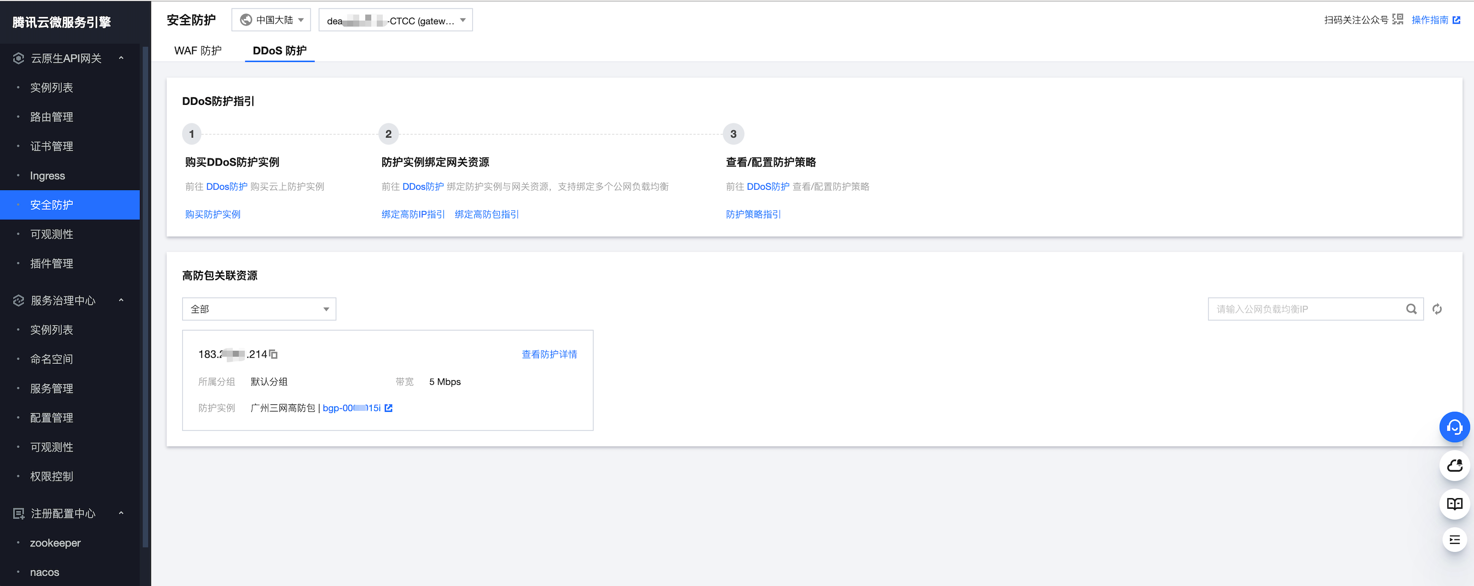Screen dimensions: 1474x586
Task: Select the DDoS 防护 tab
Action: click(279, 50)
